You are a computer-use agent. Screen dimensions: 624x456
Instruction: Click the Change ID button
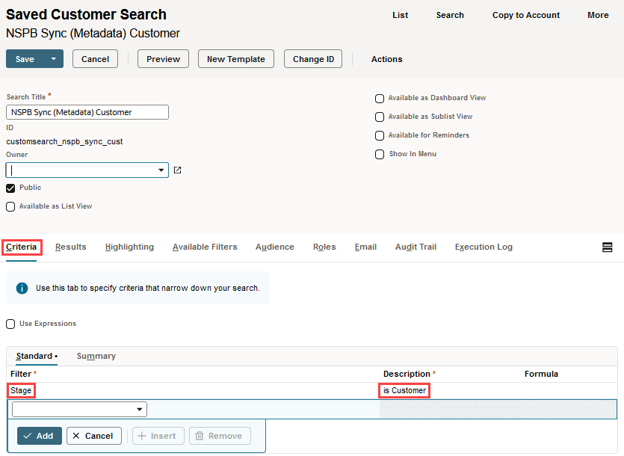tap(313, 59)
